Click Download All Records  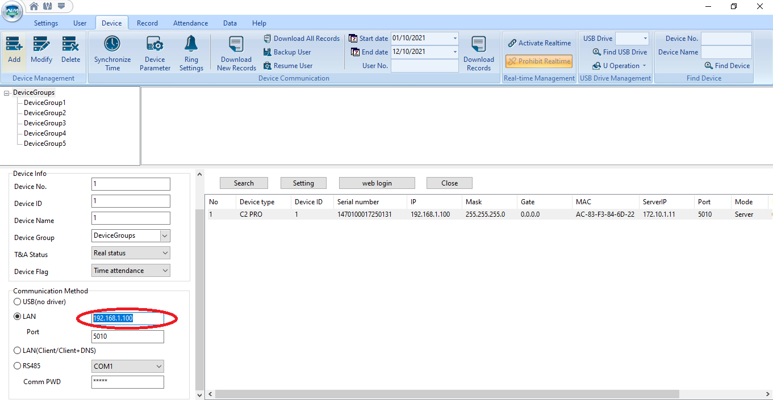(302, 39)
